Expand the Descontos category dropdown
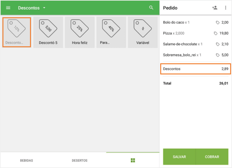Screen dimensions: 232x168 44,8
